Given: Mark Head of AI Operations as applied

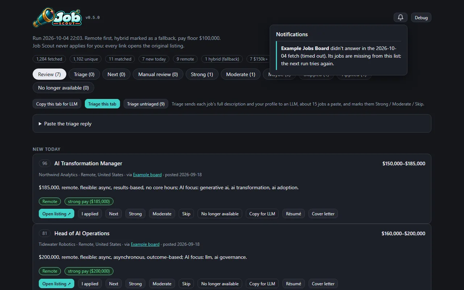Looking at the screenshot, I should coord(90,284).
